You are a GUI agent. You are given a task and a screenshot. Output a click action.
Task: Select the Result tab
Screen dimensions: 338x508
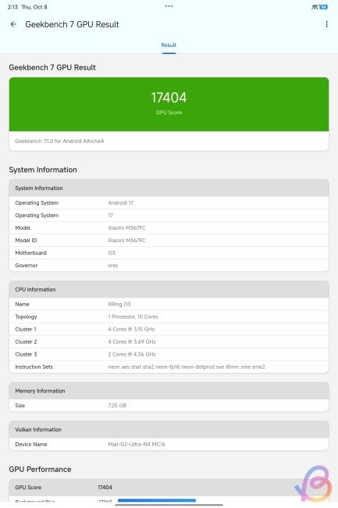[169, 45]
